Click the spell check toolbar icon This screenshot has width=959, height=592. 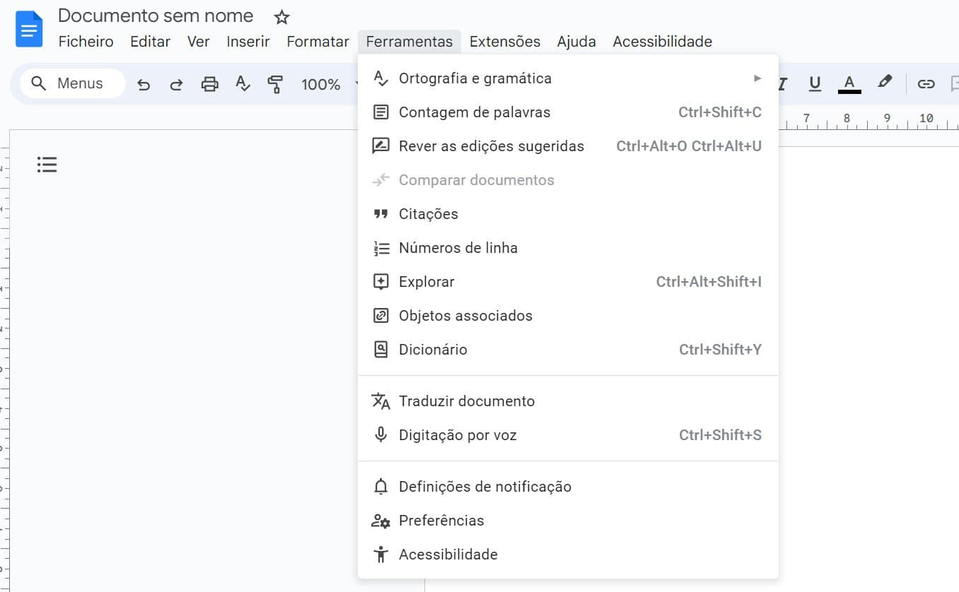[243, 84]
